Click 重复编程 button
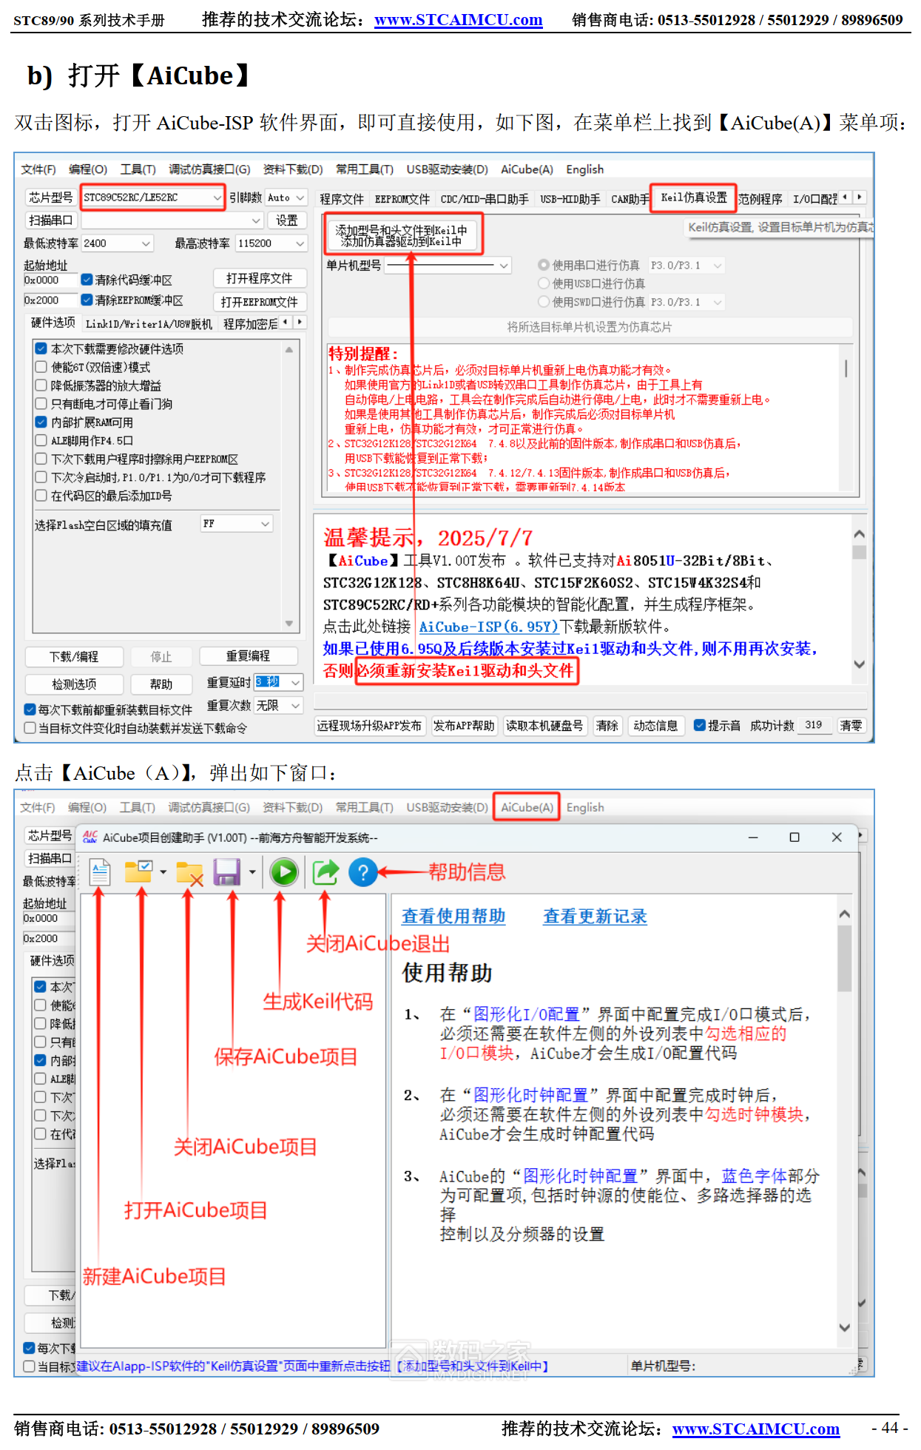Screen dimensions: 921x1450 pyautogui.click(x=248, y=656)
